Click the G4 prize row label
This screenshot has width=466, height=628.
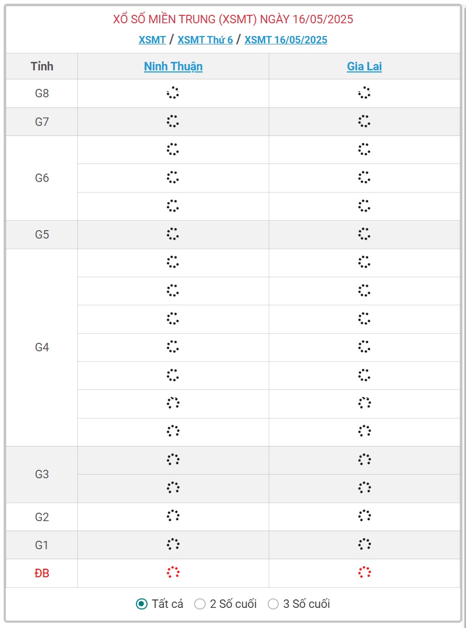[42, 347]
